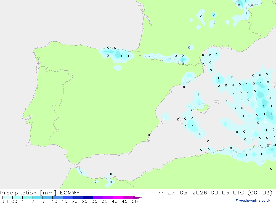This screenshot has width=276, height=203.
Task: Click the legend label 50
Action: tap(134, 201)
